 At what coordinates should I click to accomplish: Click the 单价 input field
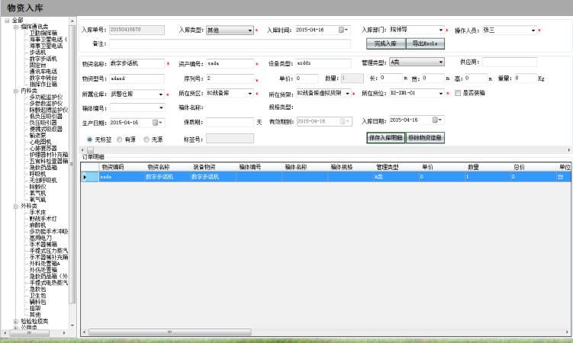tap(307, 79)
